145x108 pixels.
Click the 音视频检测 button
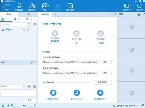(x=102, y=82)
